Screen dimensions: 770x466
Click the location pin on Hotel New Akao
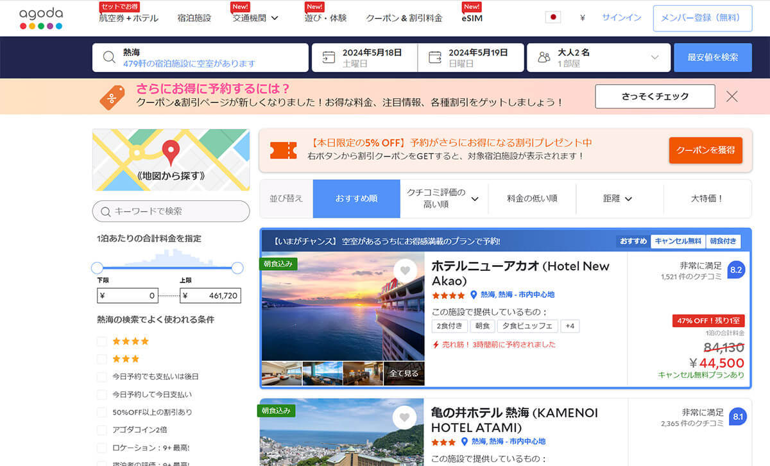pos(474,295)
